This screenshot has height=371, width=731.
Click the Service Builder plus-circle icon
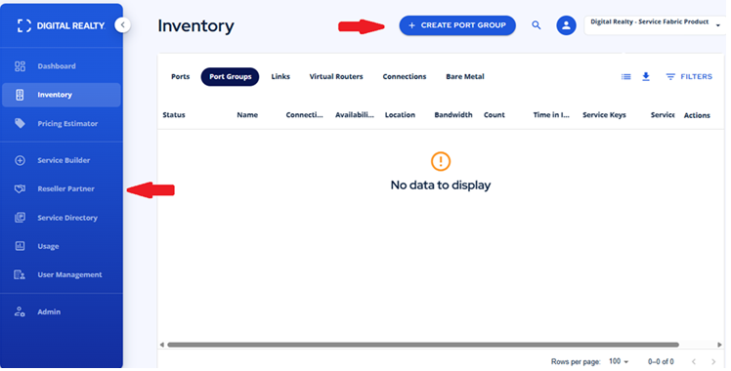21,160
